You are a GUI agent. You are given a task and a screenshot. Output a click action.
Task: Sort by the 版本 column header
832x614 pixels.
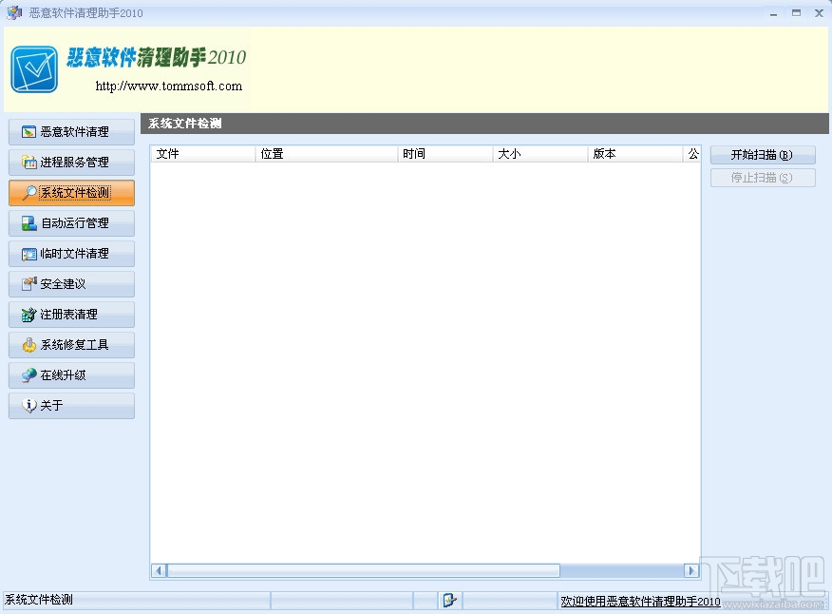[x=635, y=154]
